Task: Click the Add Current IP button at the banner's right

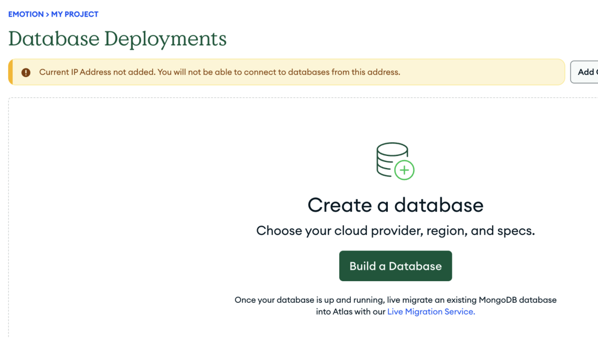Action: pyautogui.click(x=584, y=72)
